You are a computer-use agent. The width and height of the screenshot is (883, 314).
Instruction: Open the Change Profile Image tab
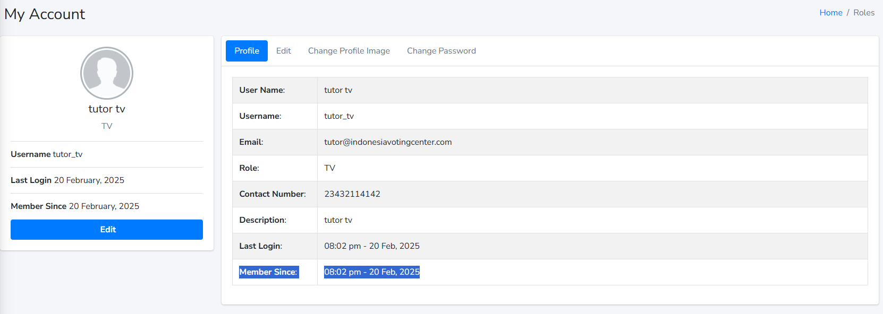point(349,51)
